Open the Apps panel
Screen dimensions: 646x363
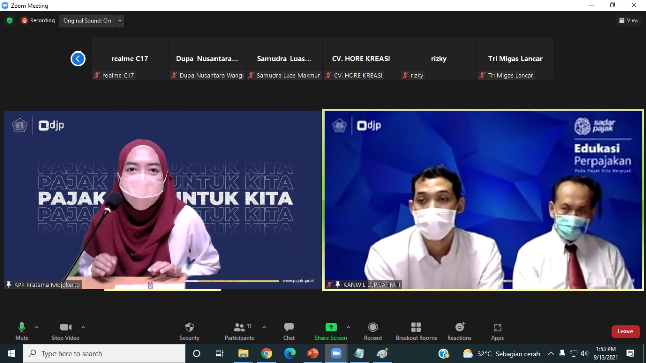coord(497,327)
